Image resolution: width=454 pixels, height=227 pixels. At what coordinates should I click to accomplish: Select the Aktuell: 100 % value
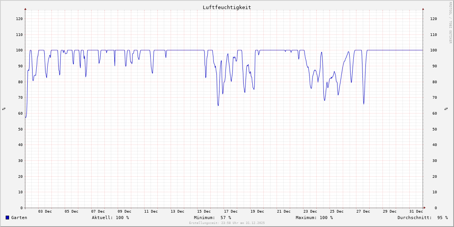110,218
